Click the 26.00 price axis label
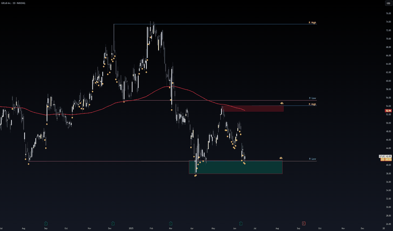393x231 pixels. click(x=388, y=224)
